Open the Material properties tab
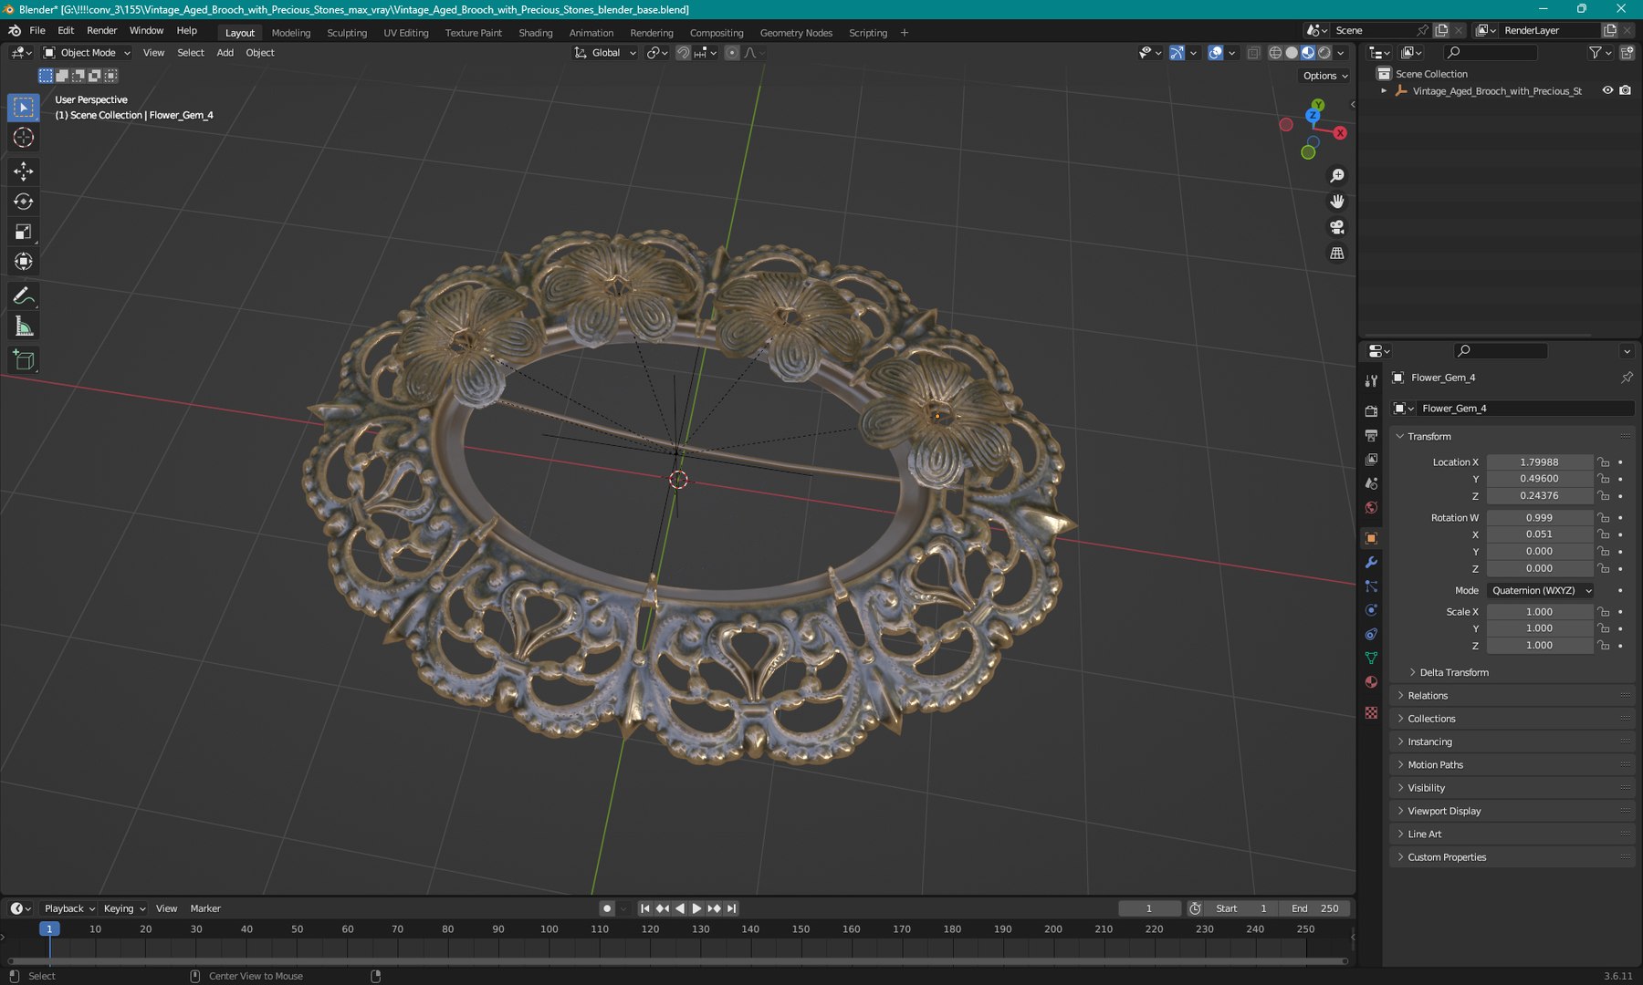 pos(1371,682)
